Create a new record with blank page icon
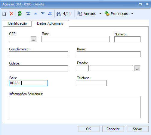 coord(4,13)
